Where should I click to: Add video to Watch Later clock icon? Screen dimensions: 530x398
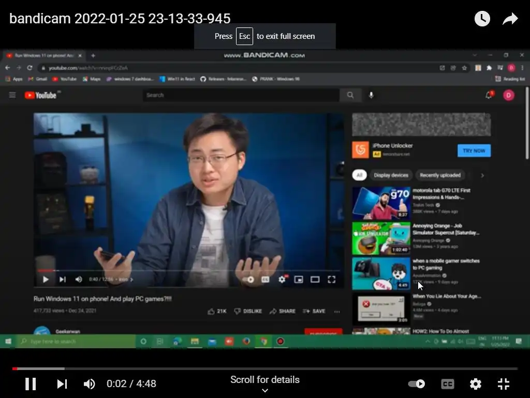(482, 19)
